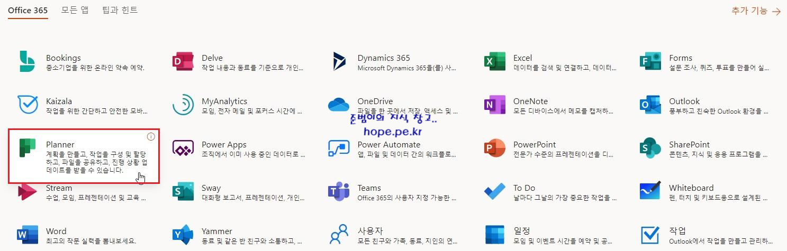The image size is (787, 251).
Task: Open the Teams app icon
Action: pyautogui.click(x=339, y=192)
